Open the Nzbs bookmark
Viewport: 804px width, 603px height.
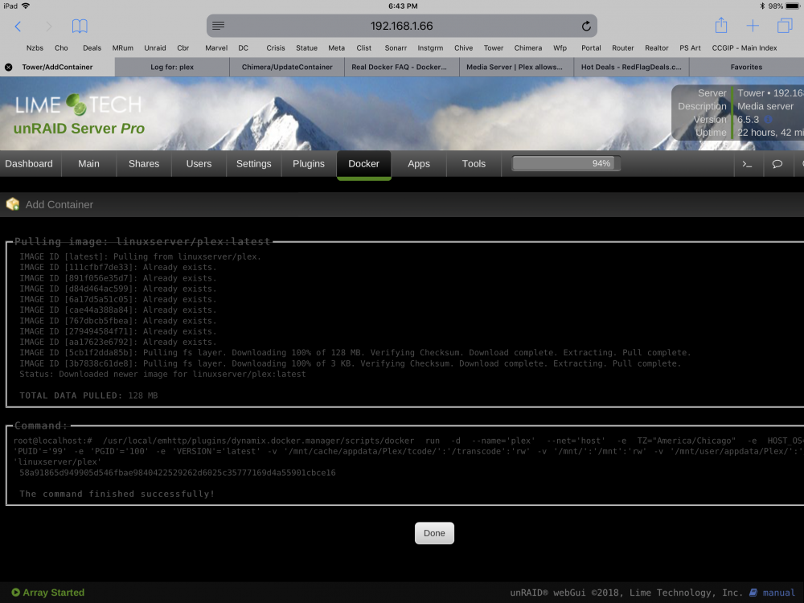point(35,47)
